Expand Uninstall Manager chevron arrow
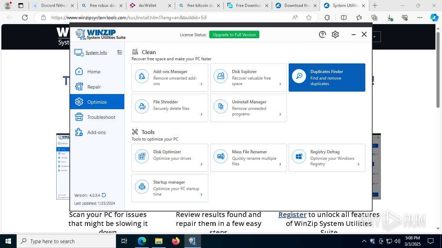The width and height of the screenshot is (442, 248). pos(280,114)
